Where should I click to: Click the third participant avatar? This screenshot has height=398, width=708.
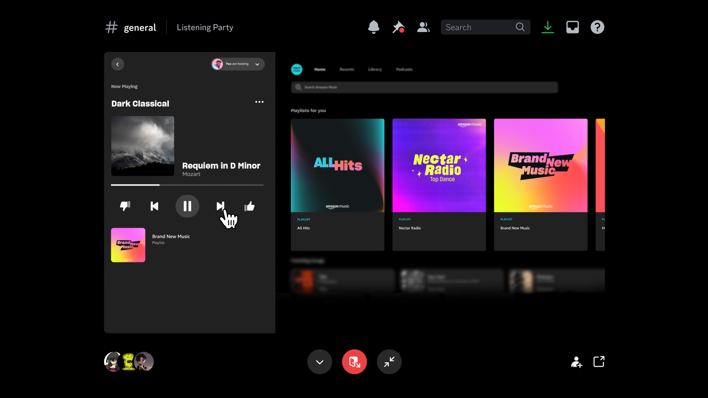pyautogui.click(x=145, y=362)
